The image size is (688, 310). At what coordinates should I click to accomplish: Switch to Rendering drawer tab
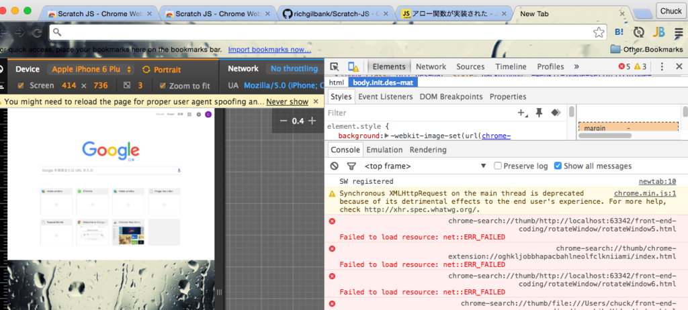pos(428,150)
